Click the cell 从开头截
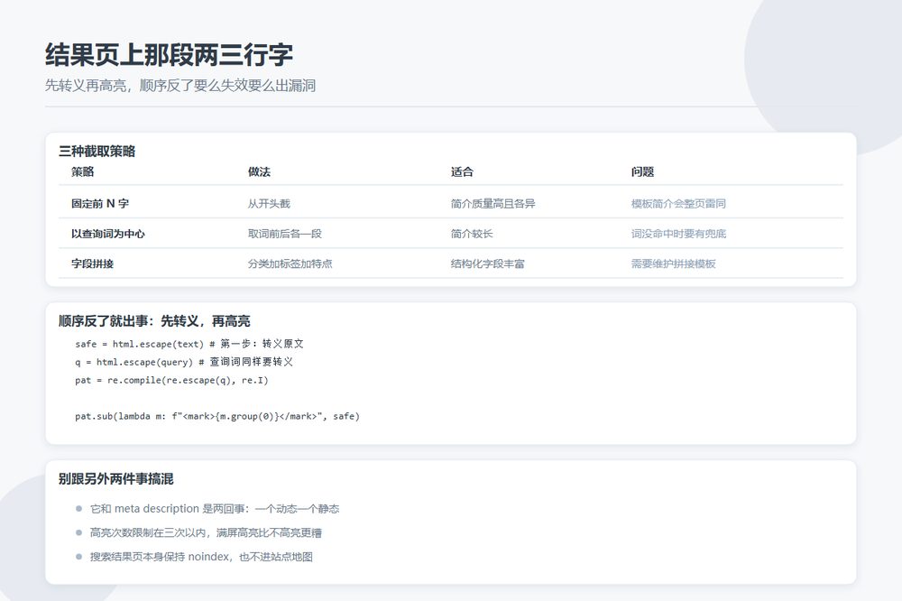 [x=269, y=204]
